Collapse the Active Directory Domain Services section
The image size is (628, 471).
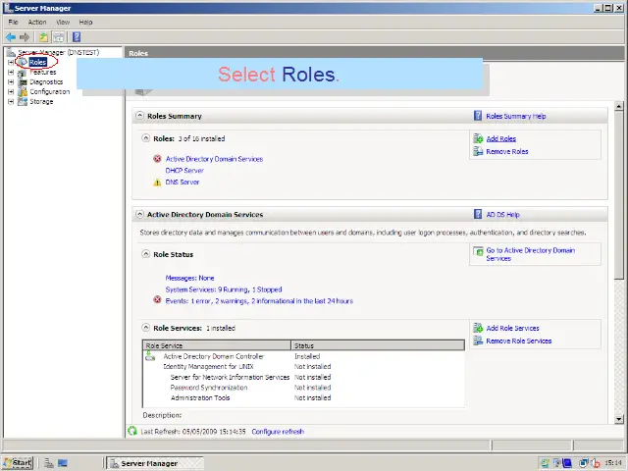[x=139, y=214]
